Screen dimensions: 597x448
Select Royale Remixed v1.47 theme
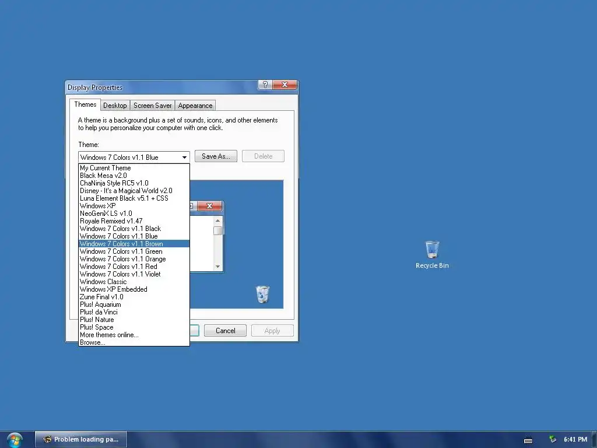point(134,221)
